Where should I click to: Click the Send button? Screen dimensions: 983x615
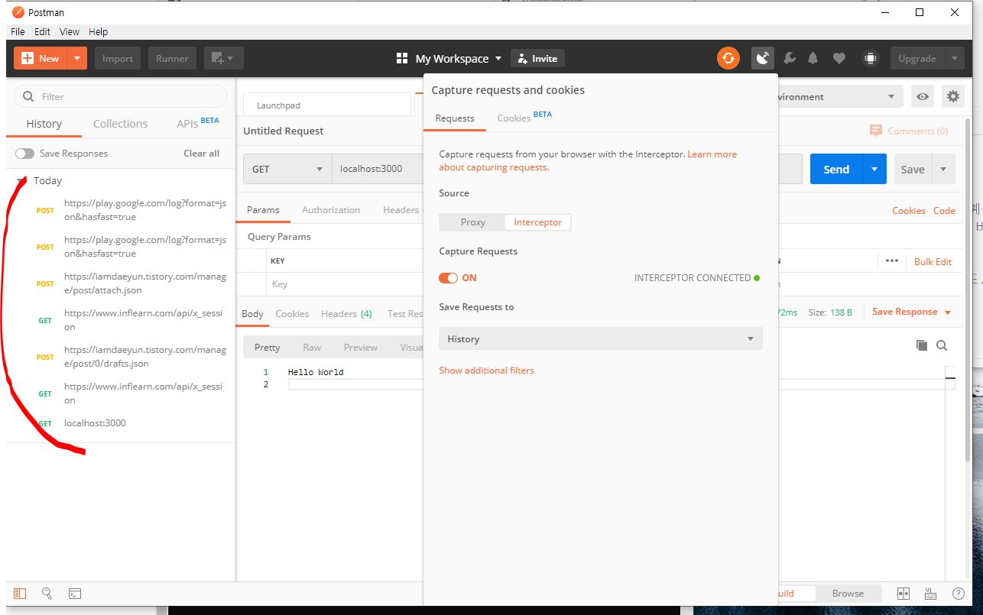point(836,170)
